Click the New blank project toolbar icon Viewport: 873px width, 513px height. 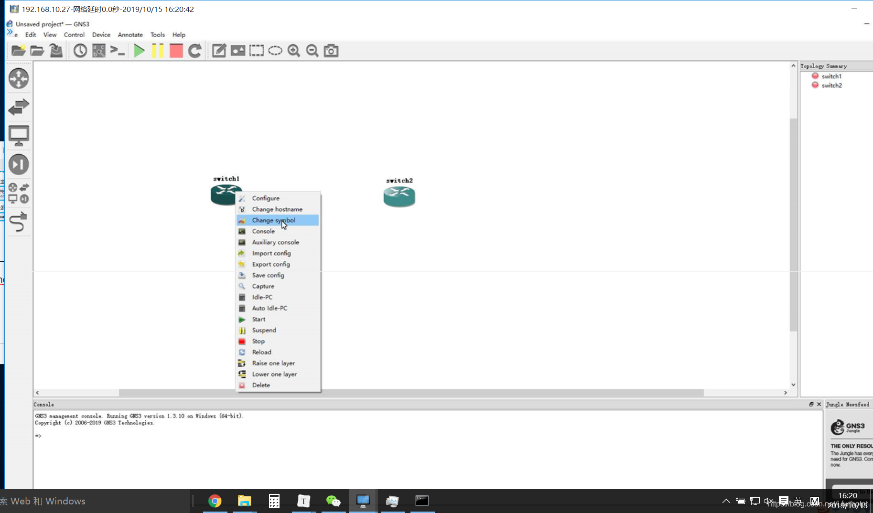coord(18,51)
